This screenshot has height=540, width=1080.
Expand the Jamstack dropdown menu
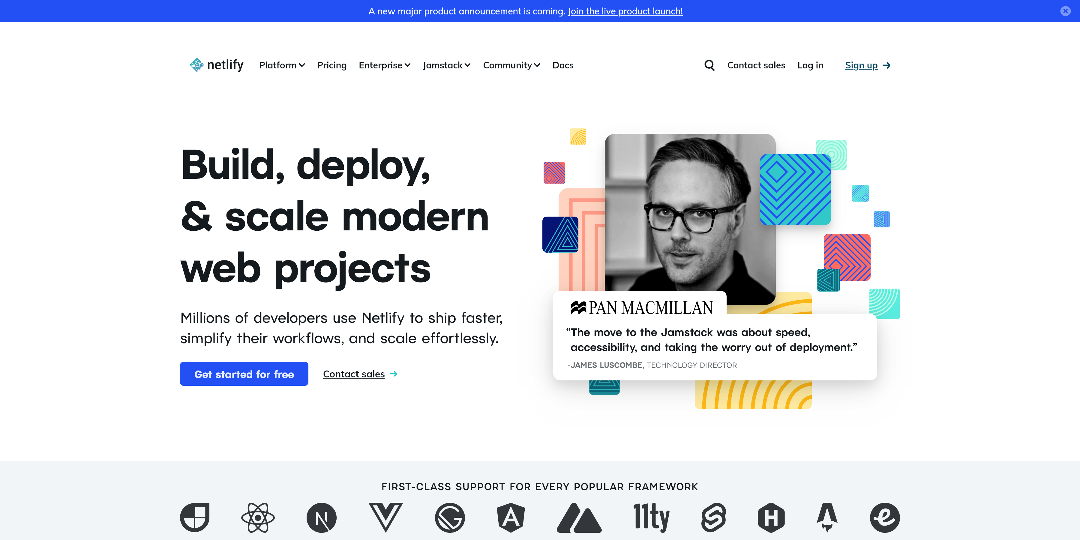pos(446,65)
